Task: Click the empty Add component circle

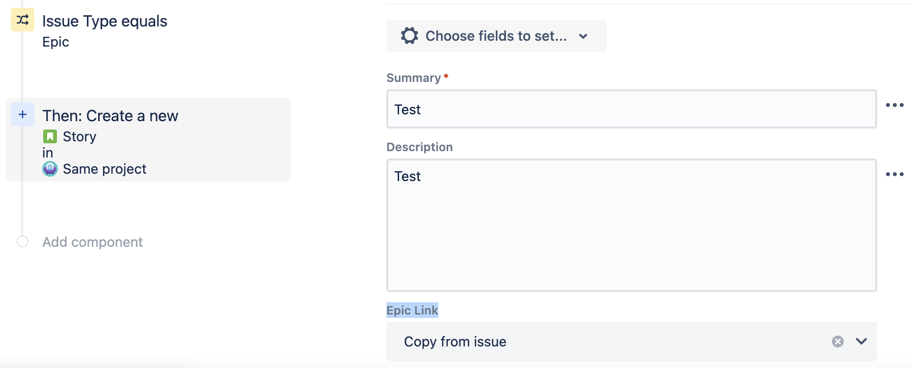Action: [x=23, y=241]
